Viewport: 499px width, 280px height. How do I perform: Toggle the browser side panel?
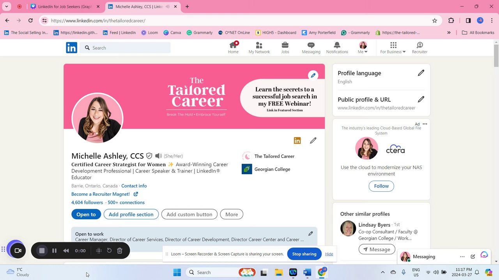point(468,21)
